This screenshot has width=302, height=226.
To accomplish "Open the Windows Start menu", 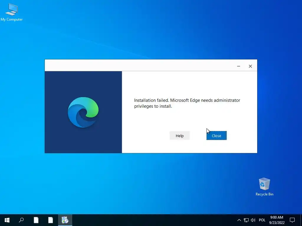I will pos(7,220).
